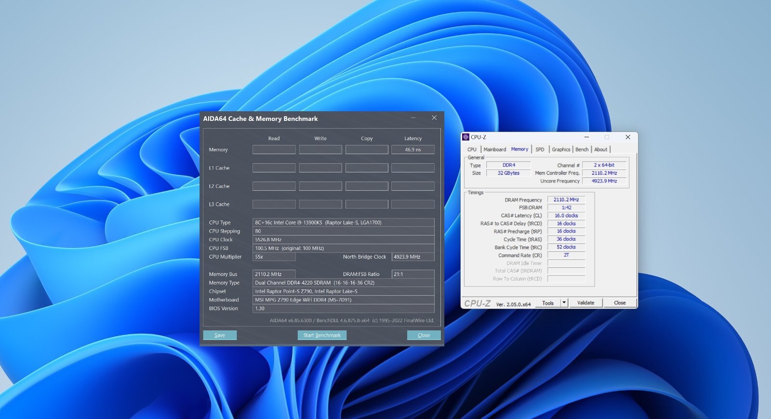This screenshot has height=419, width=771.
Task: Click the DRAM:FSB Ratio 21:1 value
Action: pyautogui.click(x=413, y=274)
